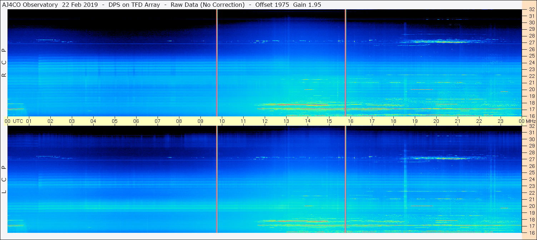Click the "MHz" unit label on the time axis
537x240 pixels.
click(x=530, y=121)
